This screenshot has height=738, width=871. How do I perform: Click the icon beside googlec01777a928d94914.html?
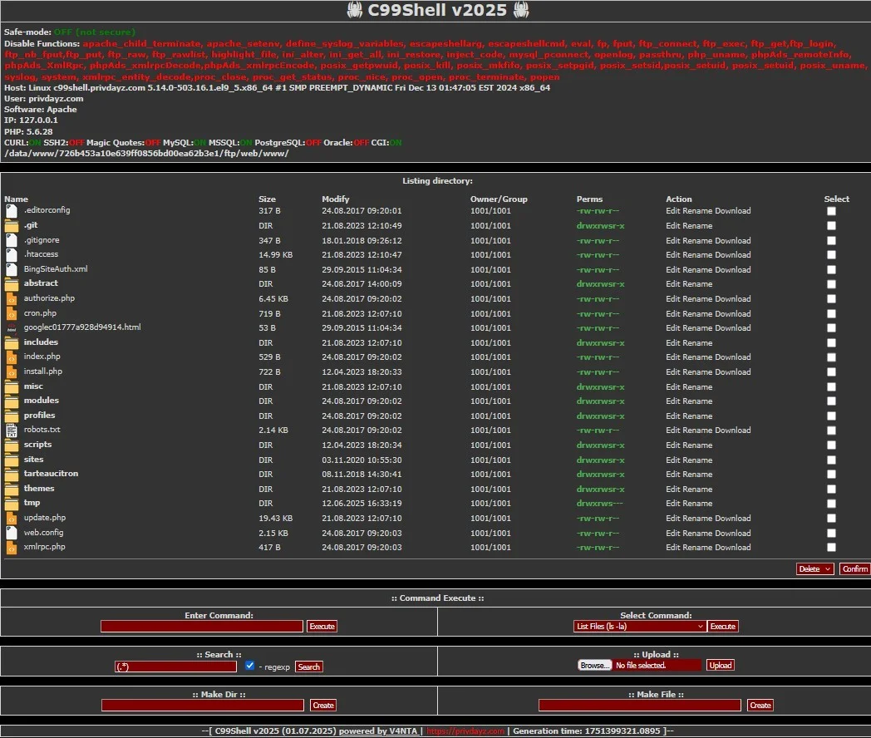point(11,327)
